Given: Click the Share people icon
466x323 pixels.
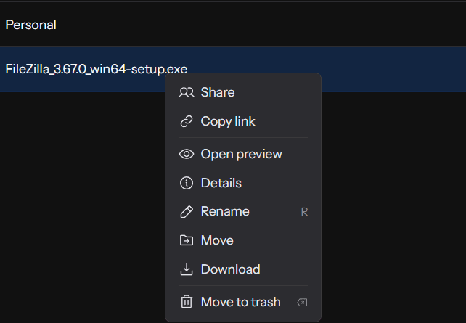Looking at the screenshot, I should point(187,92).
